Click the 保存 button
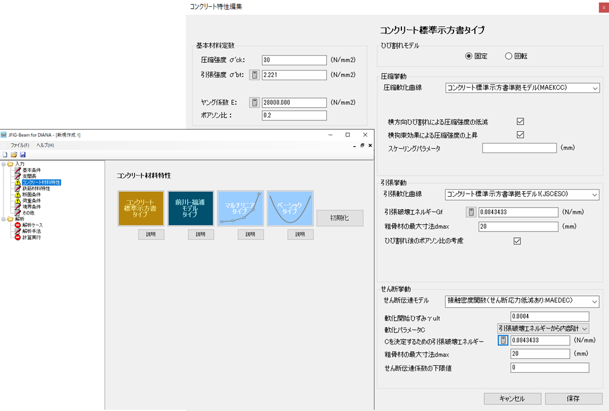609x411 pixels. (573, 398)
